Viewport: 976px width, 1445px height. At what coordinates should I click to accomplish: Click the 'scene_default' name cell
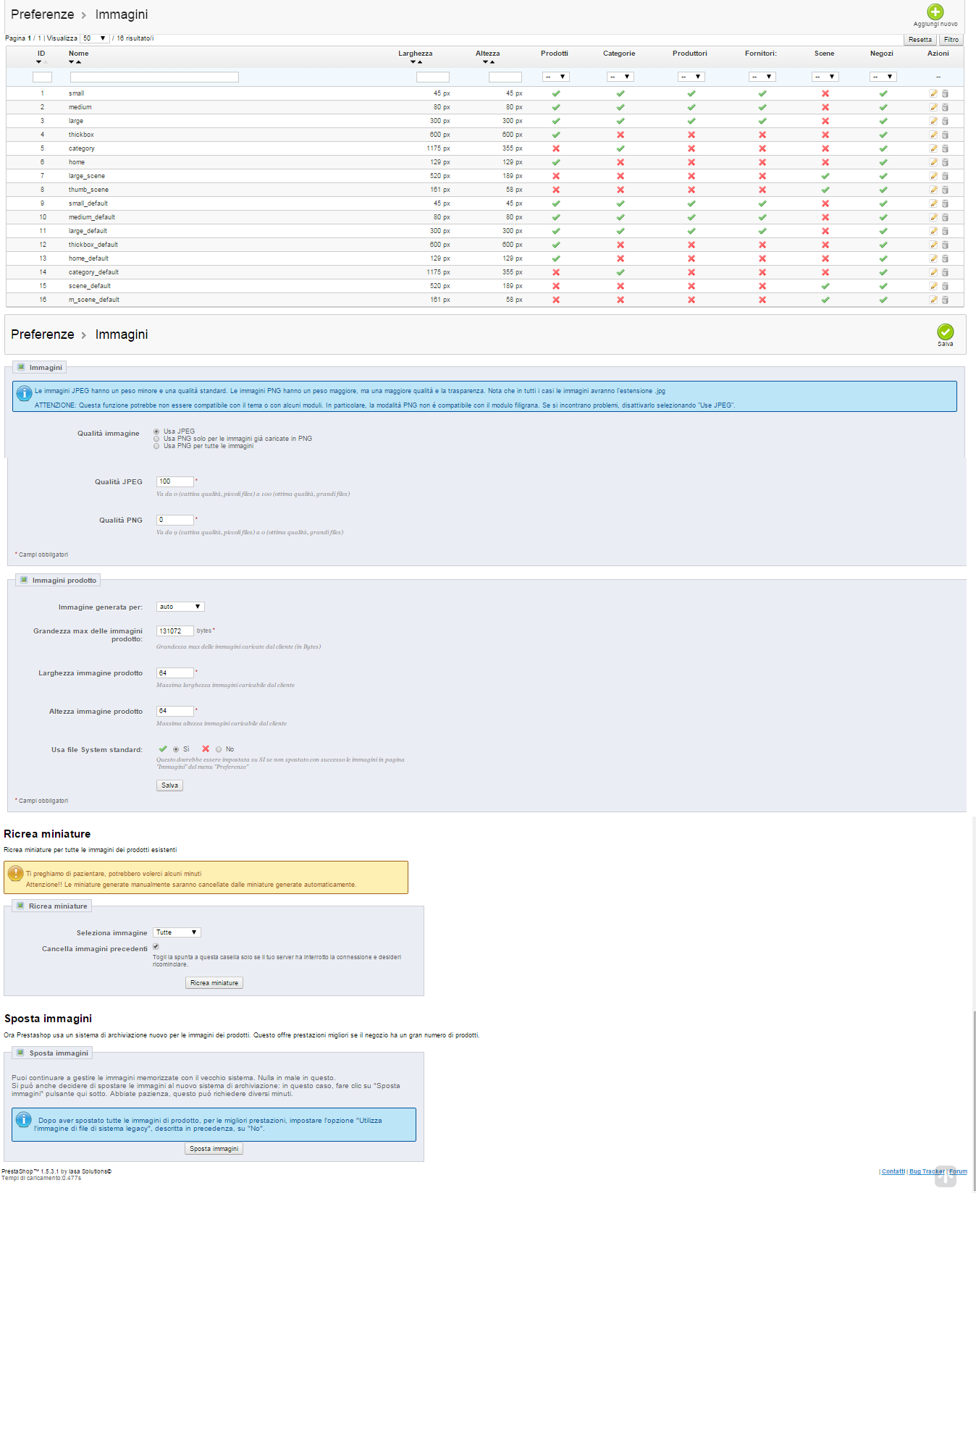tap(90, 286)
